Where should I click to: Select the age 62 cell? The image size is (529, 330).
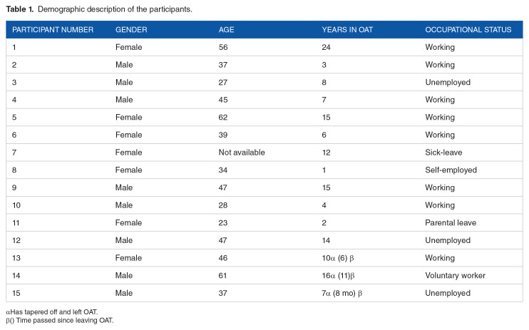coord(225,117)
